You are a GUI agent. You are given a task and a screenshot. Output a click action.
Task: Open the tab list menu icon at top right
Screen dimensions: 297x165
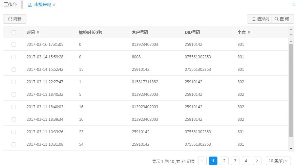(294, 4)
